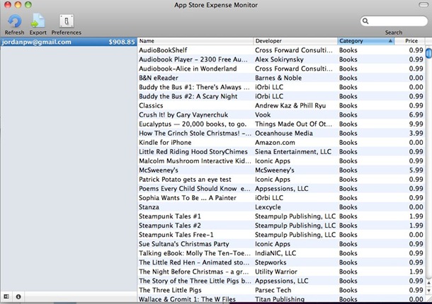Select Poems Every Child Should Know row
The image size is (432, 304).
point(281,189)
